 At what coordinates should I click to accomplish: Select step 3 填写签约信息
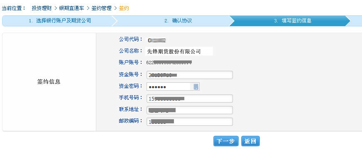pos(293,21)
